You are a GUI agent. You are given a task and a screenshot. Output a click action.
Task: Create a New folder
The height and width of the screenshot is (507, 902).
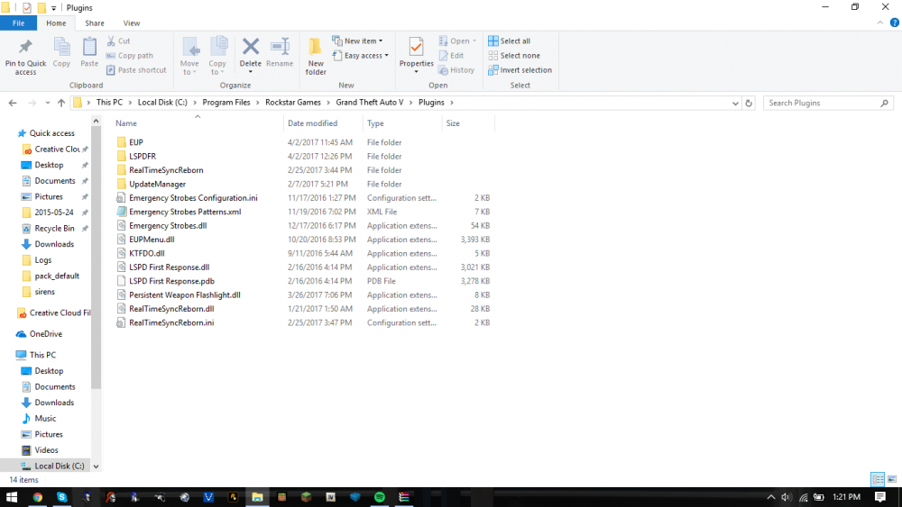point(316,56)
